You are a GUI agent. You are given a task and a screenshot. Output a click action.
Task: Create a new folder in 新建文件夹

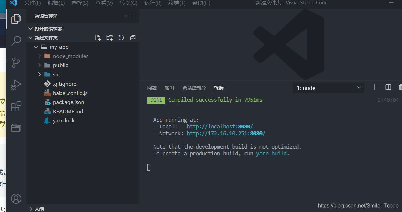click(x=110, y=38)
